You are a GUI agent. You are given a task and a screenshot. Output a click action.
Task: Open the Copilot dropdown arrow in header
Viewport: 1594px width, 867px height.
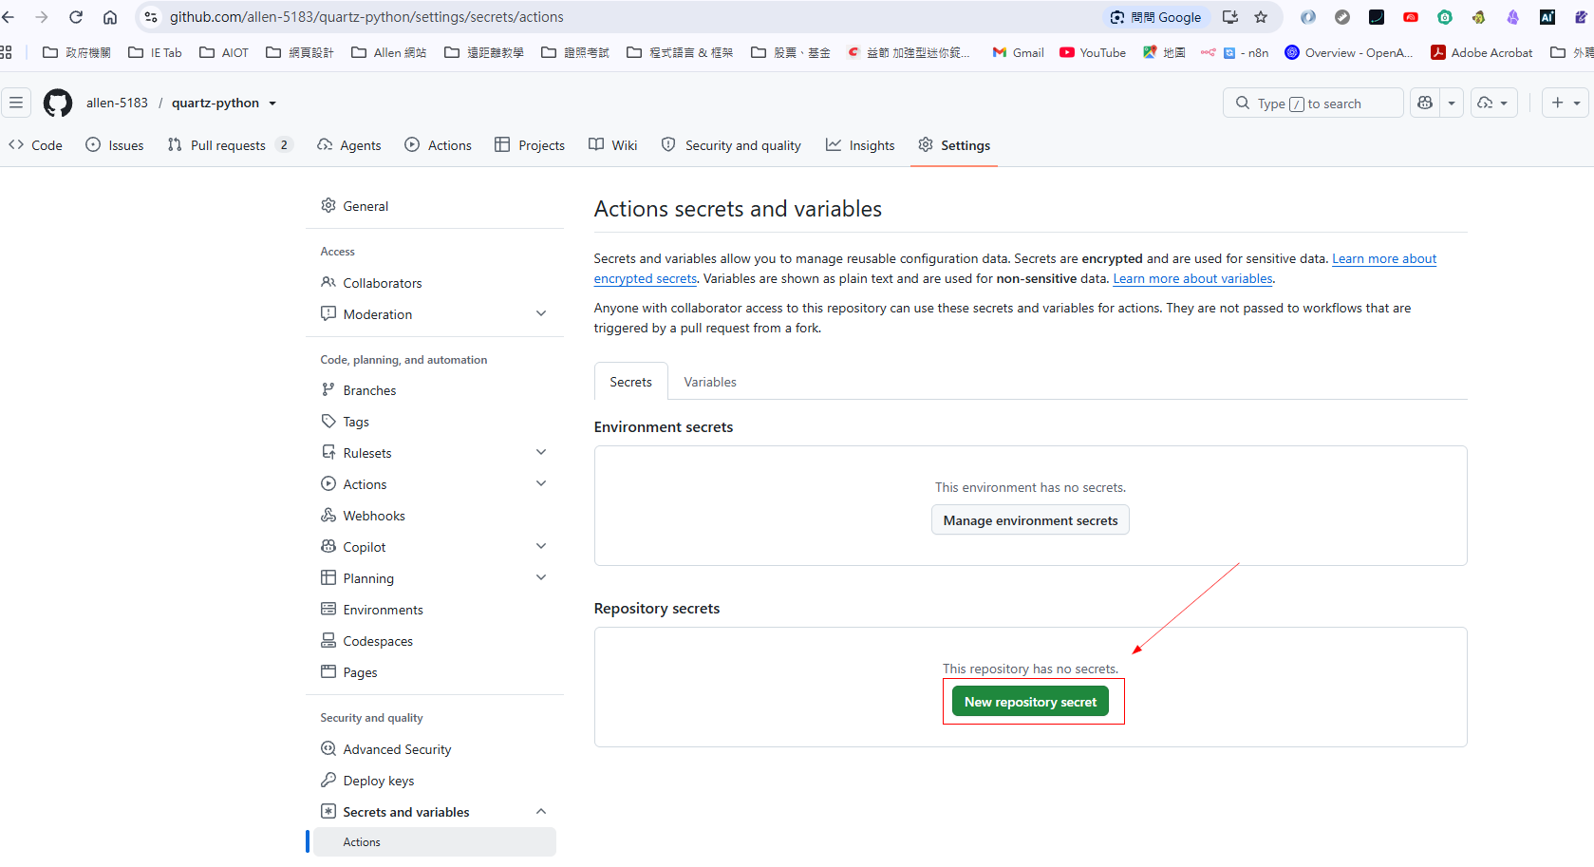click(x=1452, y=103)
